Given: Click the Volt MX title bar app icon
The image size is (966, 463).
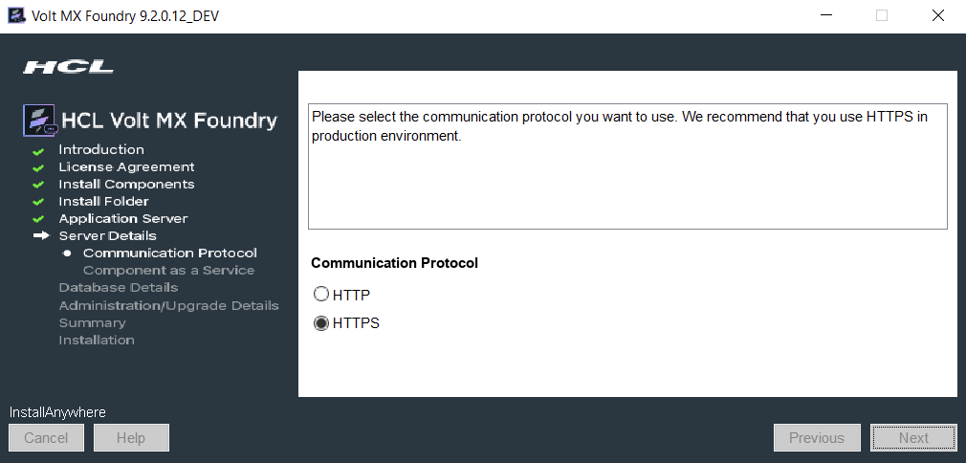Looking at the screenshot, I should tap(15, 15).
